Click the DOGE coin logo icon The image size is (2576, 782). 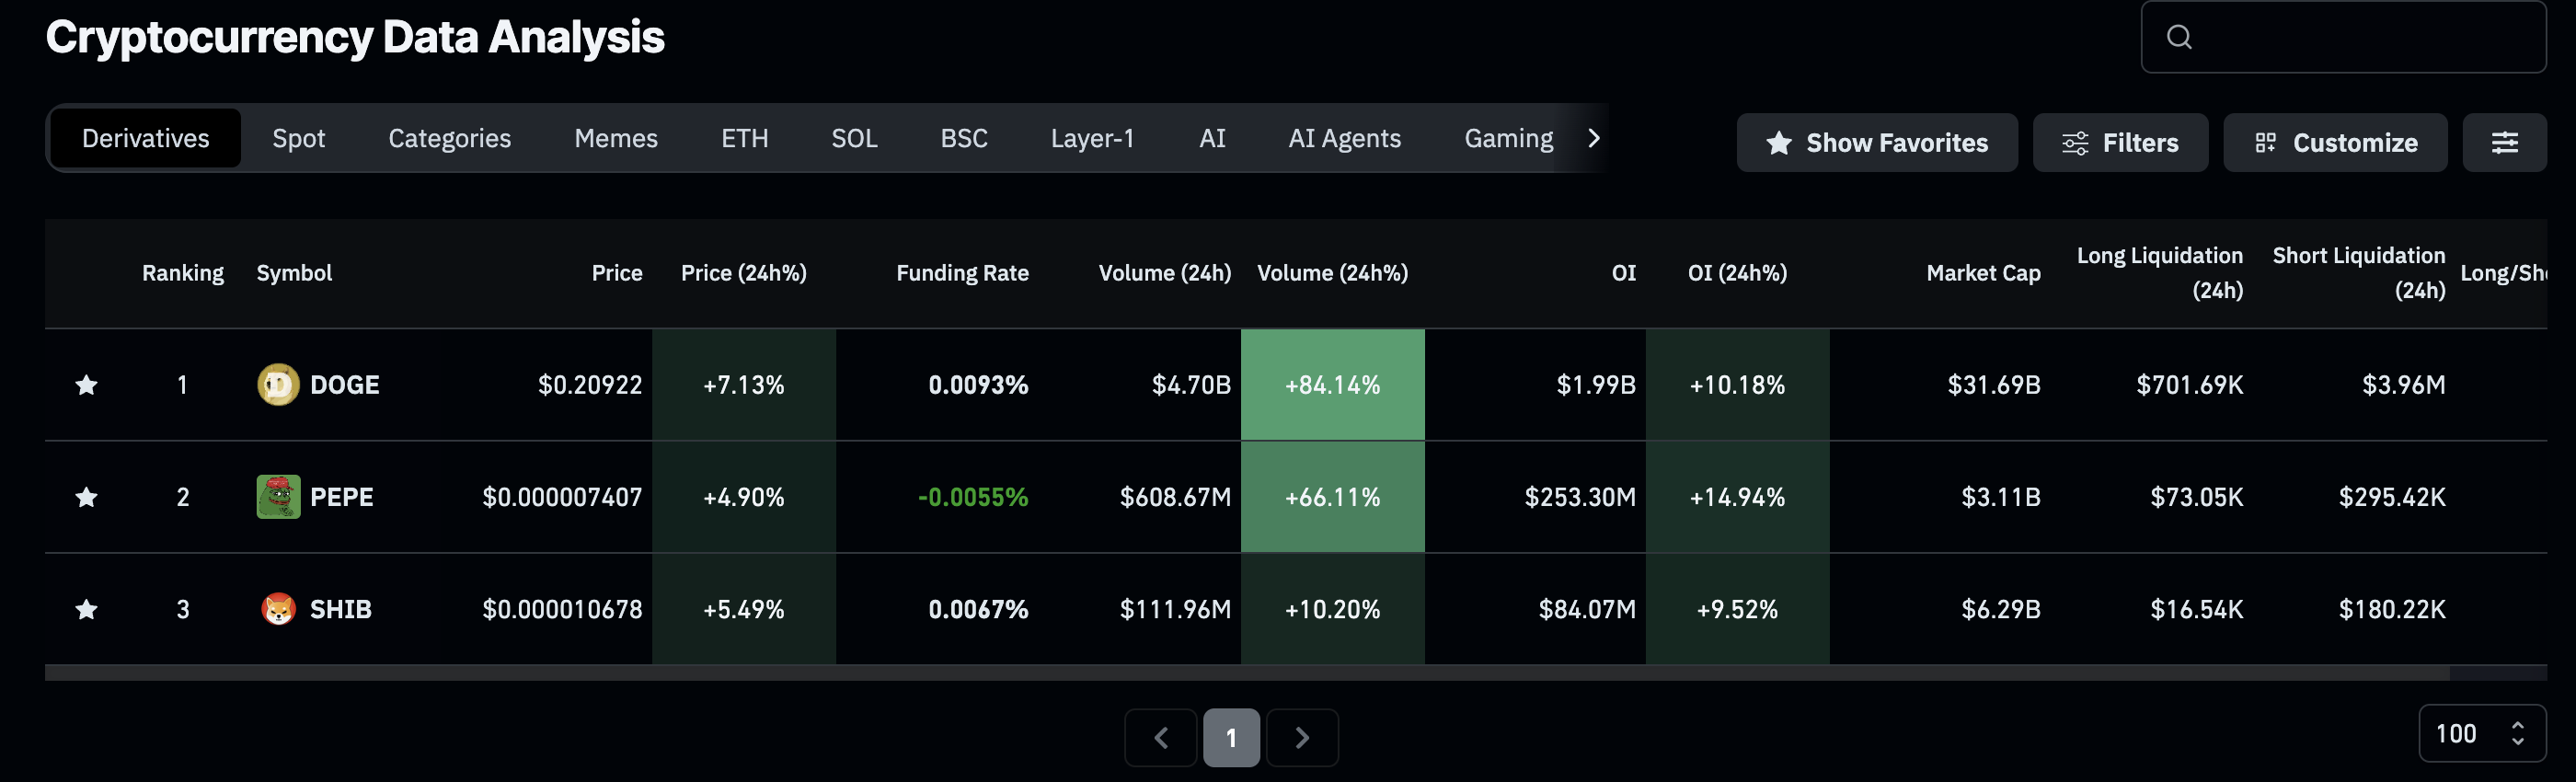278,385
